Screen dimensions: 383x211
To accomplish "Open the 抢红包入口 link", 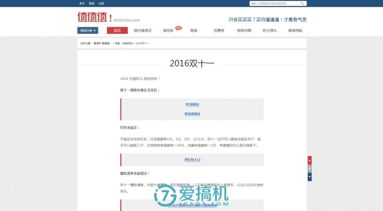I will click(192, 160).
